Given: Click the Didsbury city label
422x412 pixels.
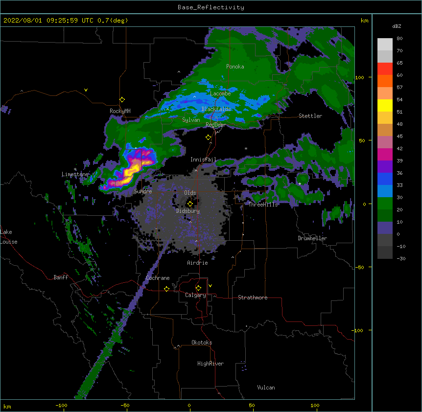Looking at the screenshot, I should (x=188, y=211).
